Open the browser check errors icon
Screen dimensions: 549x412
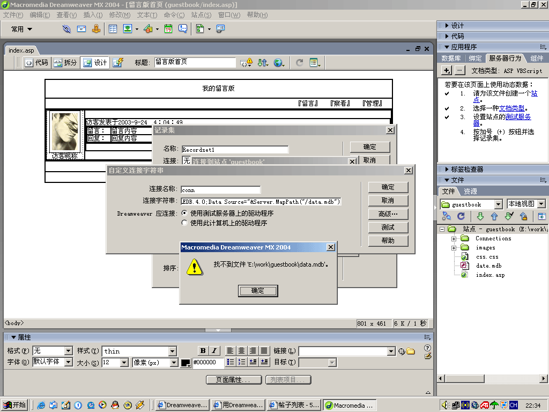pyautogui.click(x=246, y=63)
